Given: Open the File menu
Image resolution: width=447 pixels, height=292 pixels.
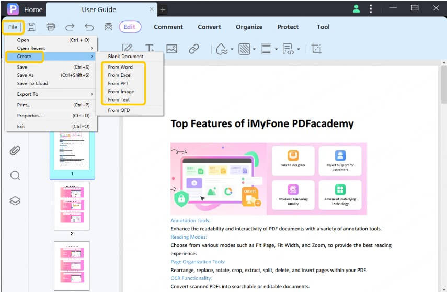Looking at the screenshot, I should (13, 27).
